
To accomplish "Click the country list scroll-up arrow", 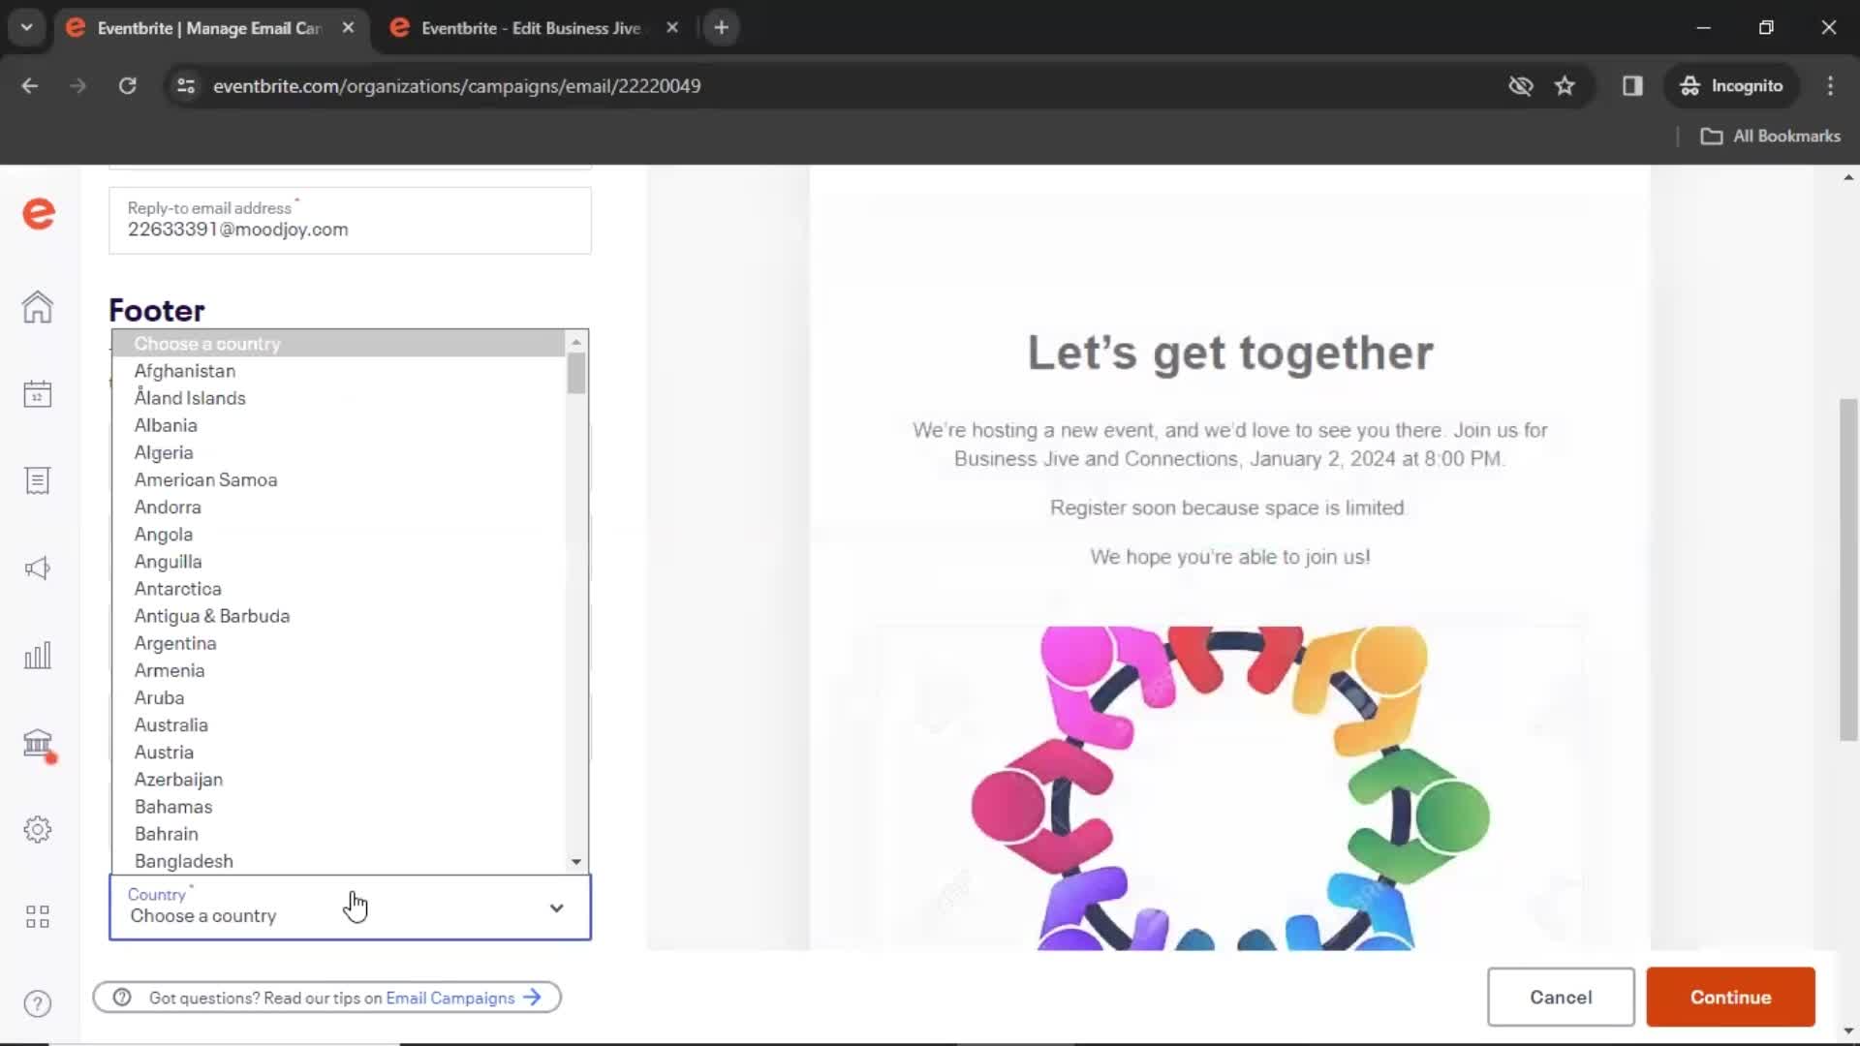I will click(576, 342).
